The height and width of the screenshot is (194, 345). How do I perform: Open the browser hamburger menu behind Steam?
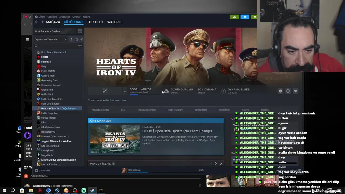point(27,40)
